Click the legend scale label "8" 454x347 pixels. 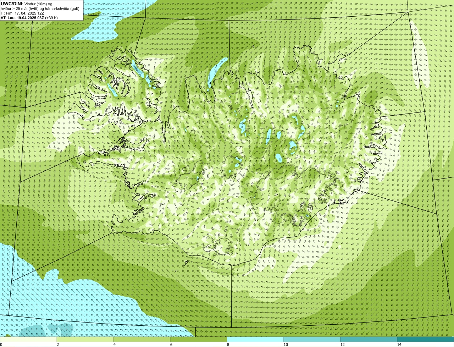point(228,345)
